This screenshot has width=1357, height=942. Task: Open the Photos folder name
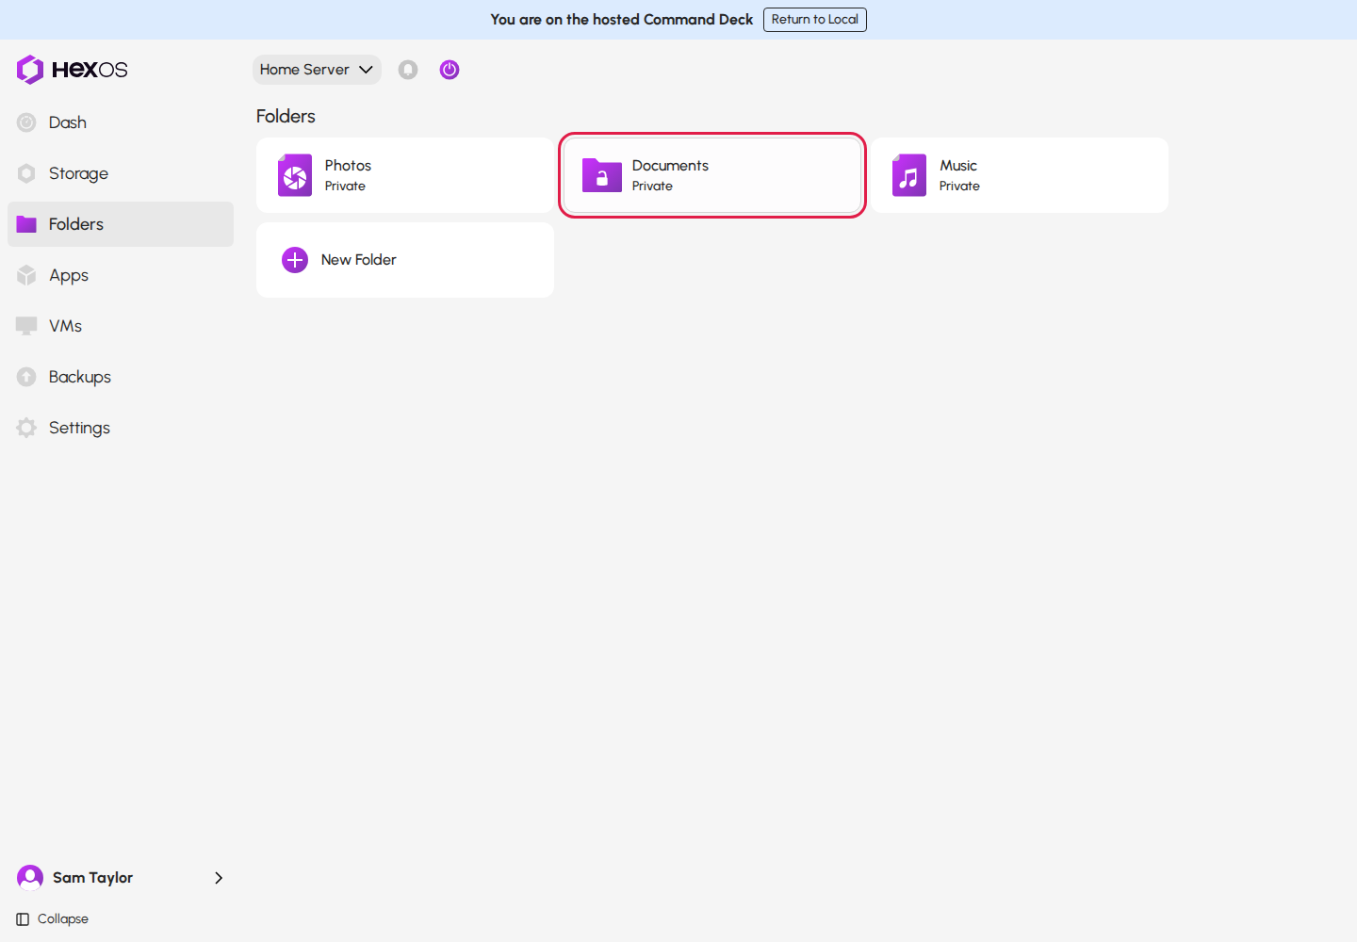pyautogui.click(x=348, y=166)
